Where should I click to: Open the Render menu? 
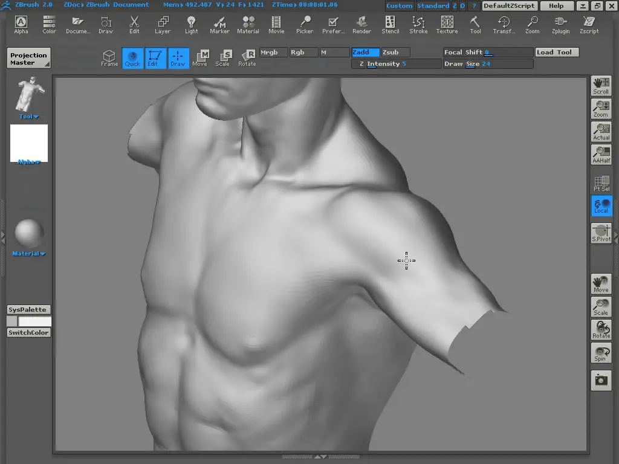point(361,24)
